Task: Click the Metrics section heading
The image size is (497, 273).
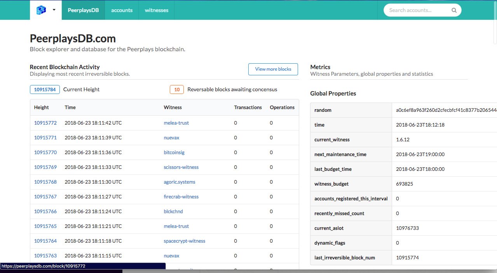Action: 320,67
